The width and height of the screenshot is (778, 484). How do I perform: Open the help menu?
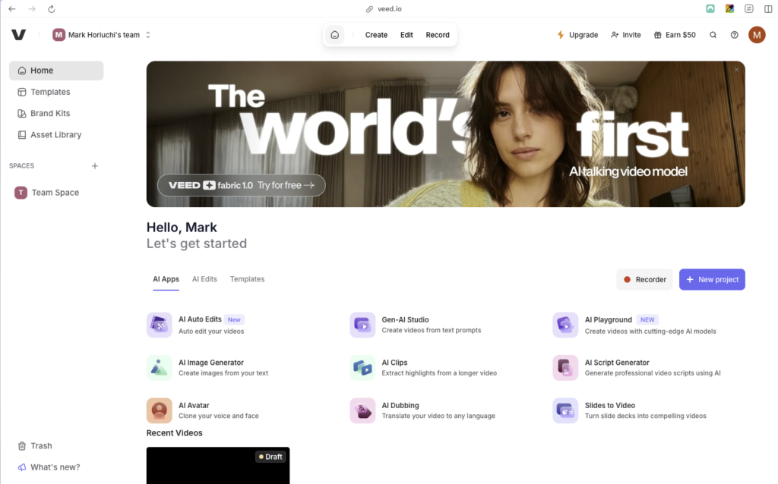734,34
